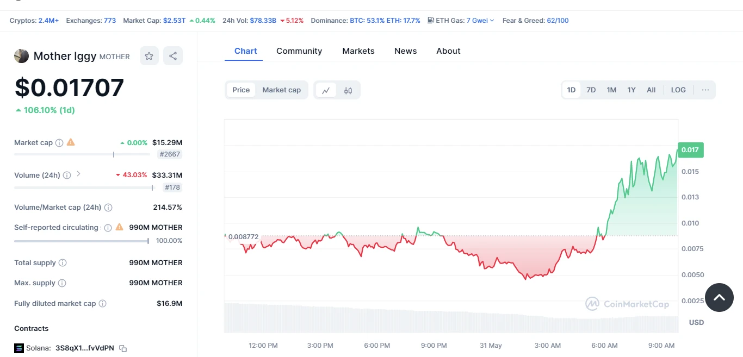Click the 0.017 current price tag
The image size is (743, 357).
click(691, 149)
